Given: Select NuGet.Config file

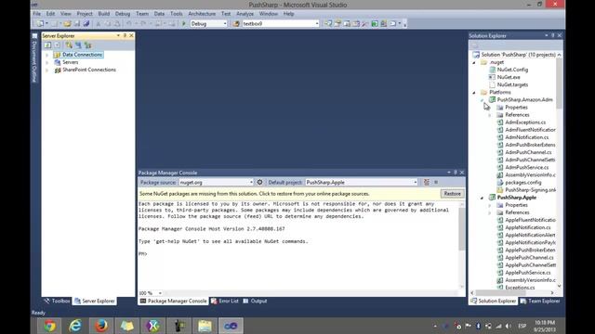Looking at the screenshot, I should click(512, 70).
